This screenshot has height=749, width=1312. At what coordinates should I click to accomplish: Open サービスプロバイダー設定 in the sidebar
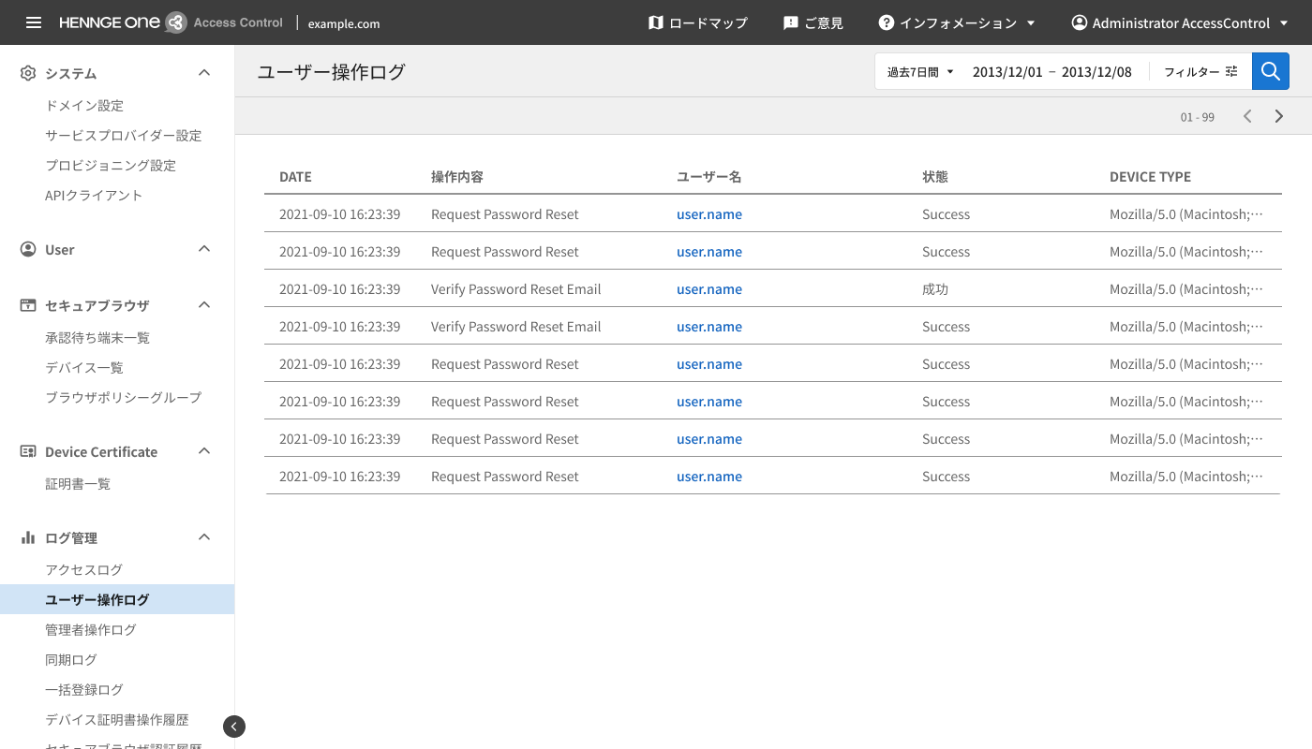pyautogui.click(x=124, y=136)
